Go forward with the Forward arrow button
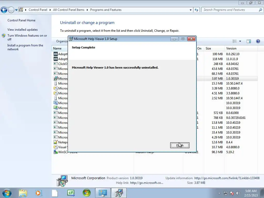This screenshot has height=198, width=264. point(11,10)
